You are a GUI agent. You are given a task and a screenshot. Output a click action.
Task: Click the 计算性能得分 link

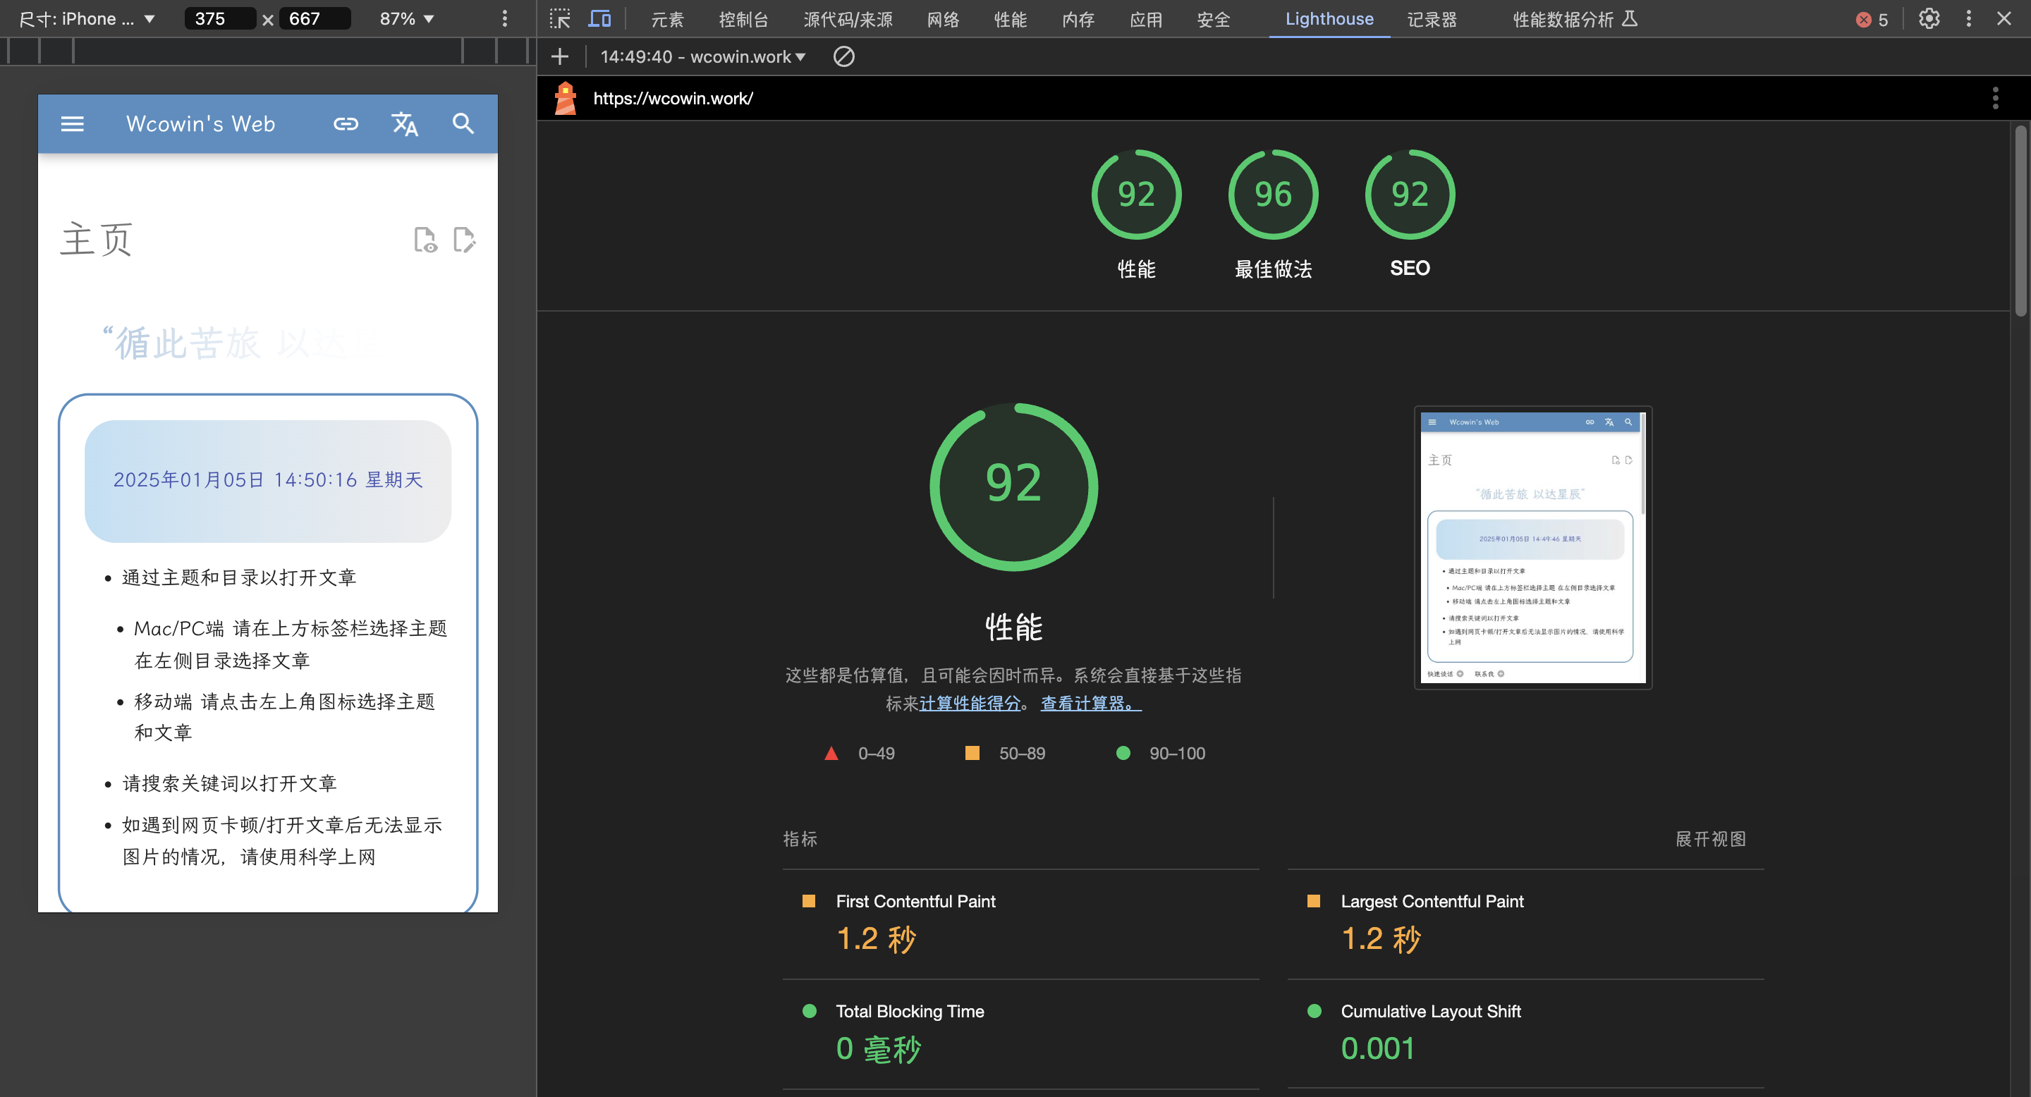pyautogui.click(x=970, y=704)
